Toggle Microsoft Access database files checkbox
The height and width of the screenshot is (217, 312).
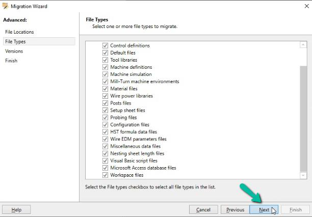tap(105, 168)
